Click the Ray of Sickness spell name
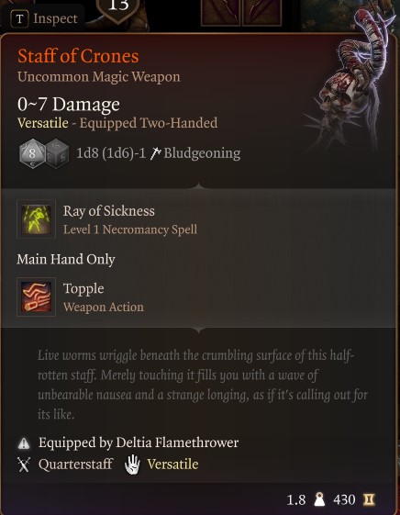The height and width of the screenshot is (515, 400). (108, 211)
